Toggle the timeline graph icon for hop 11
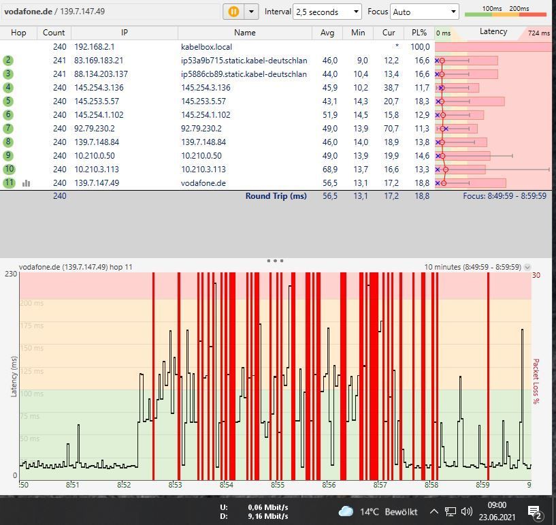Screen dimensions: 556x525 (27, 183)
